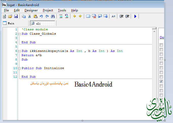Tick the first checkbox under the Do link
The height and width of the screenshot is (123, 173).
(161, 45)
